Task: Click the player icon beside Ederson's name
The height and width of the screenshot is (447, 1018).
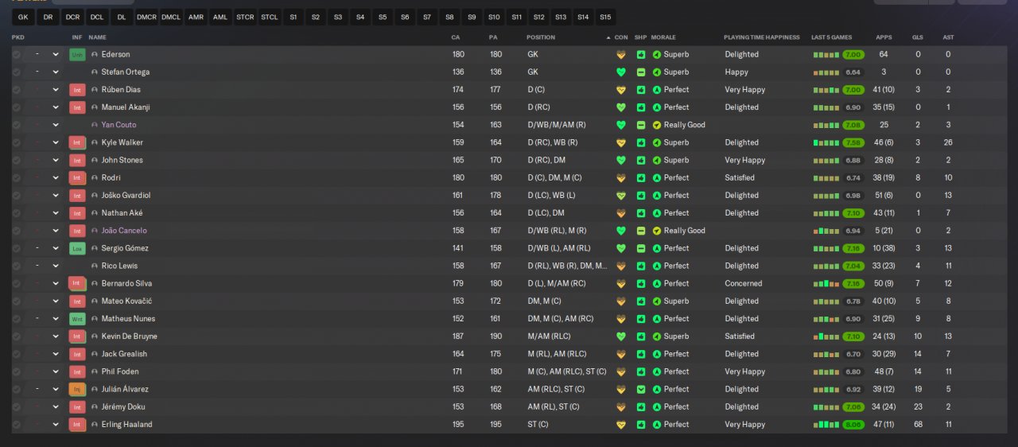Action: [x=95, y=55]
